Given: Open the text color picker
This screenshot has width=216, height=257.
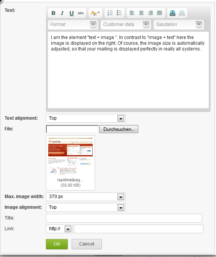Looking at the screenshot, I should [x=95, y=13].
